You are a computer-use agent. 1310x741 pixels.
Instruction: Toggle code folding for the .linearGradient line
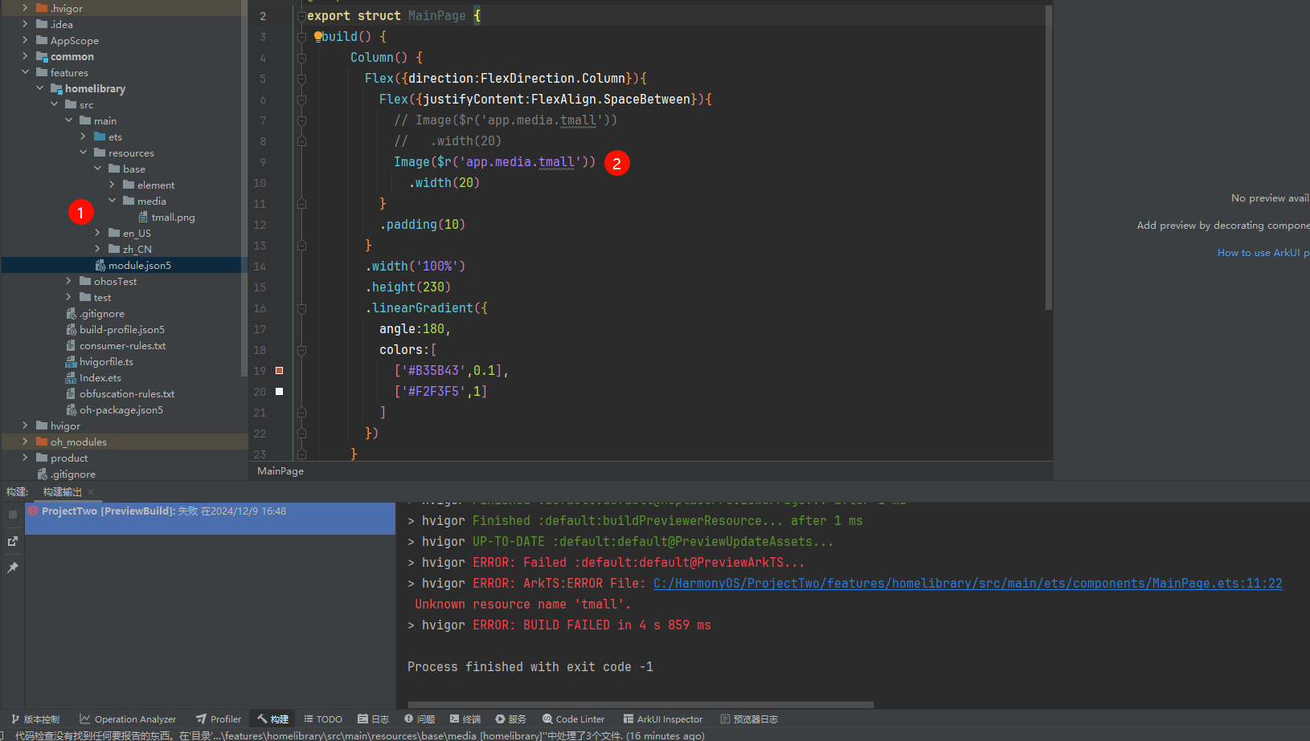coord(301,308)
